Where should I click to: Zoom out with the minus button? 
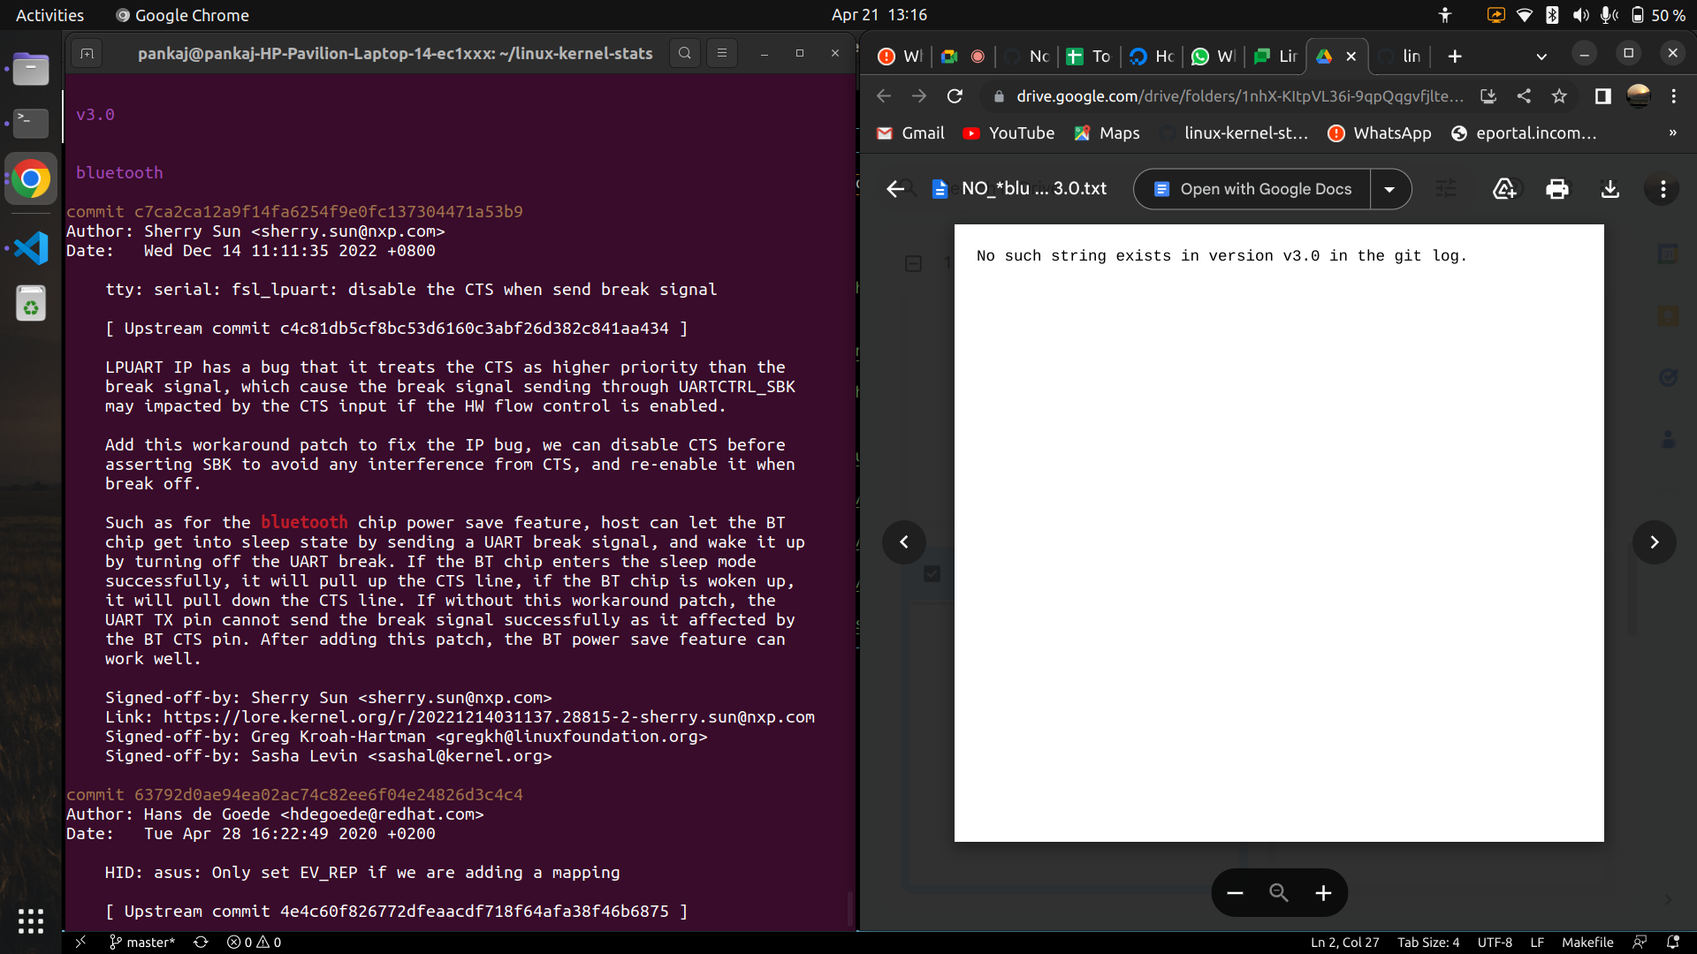click(1235, 893)
